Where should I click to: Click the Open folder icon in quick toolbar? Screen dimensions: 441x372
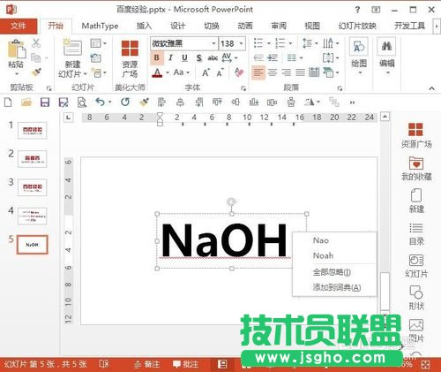[26, 102]
